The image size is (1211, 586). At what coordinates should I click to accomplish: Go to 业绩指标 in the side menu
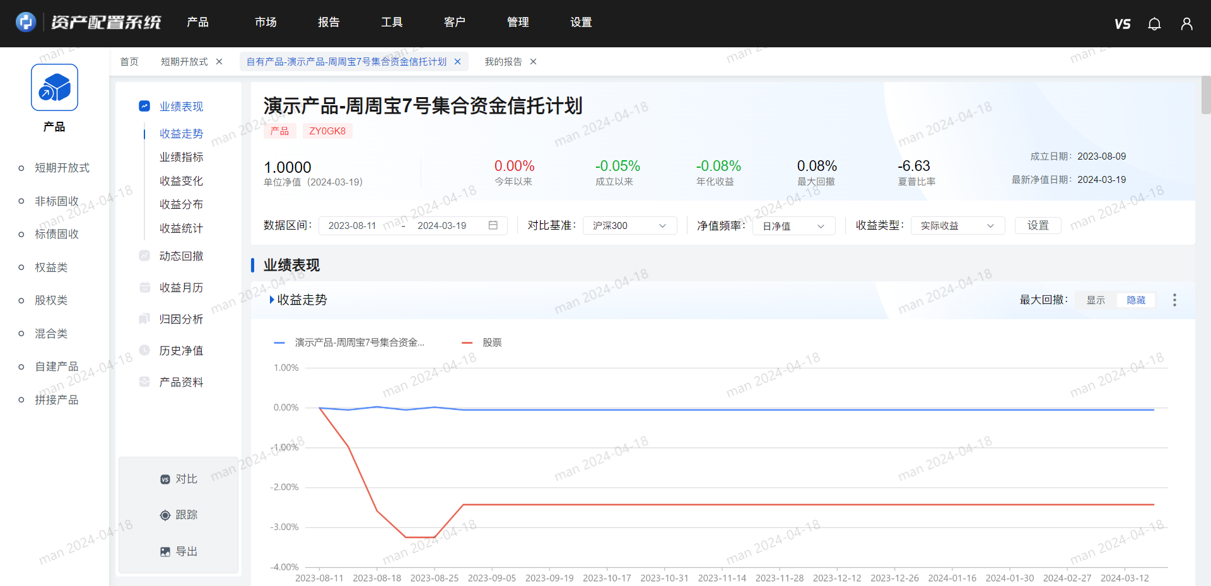click(181, 157)
